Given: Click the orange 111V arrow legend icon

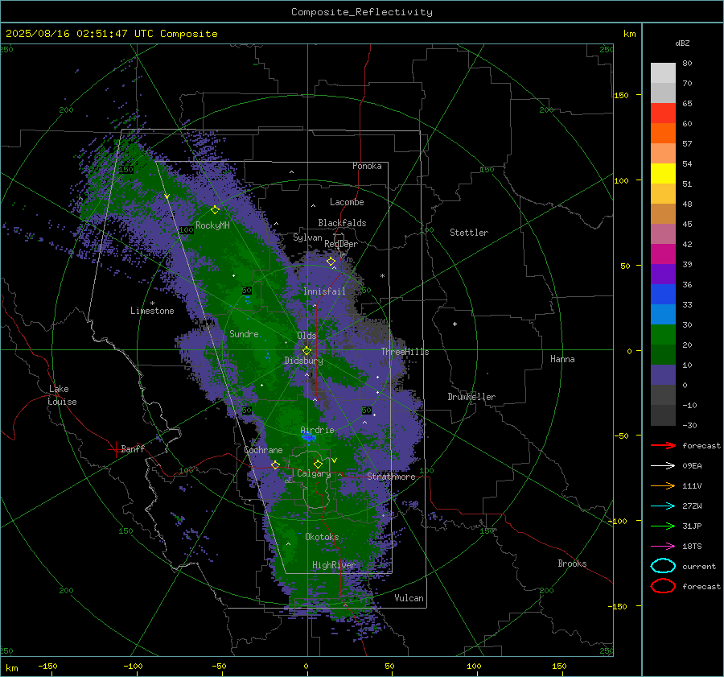Looking at the screenshot, I should [x=663, y=485].
